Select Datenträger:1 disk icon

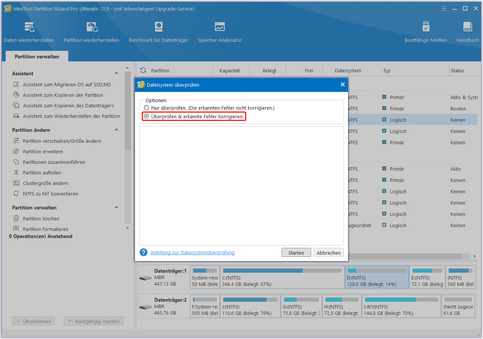pyautogui.click(x=145, y=278)
